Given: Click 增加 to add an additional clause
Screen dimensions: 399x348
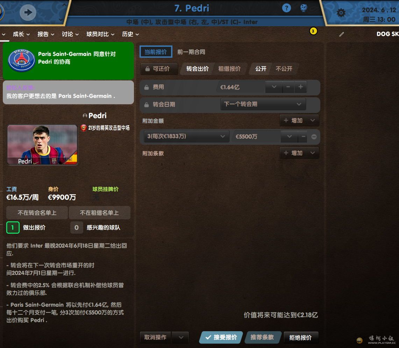Looking at the screenshot, I should (293, 153).
